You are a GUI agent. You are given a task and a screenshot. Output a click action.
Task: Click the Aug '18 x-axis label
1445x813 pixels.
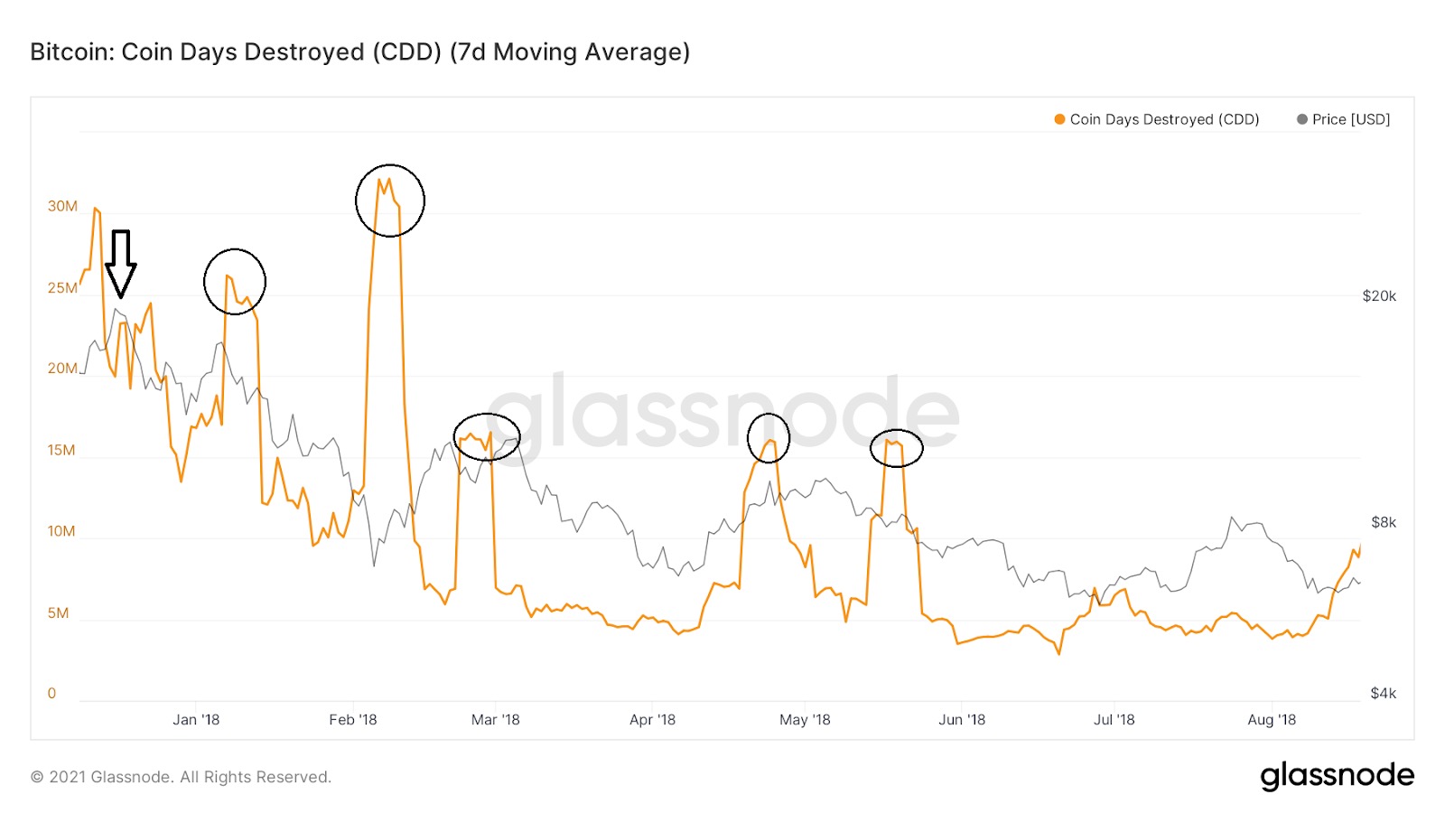click(x=1272, y=720)
